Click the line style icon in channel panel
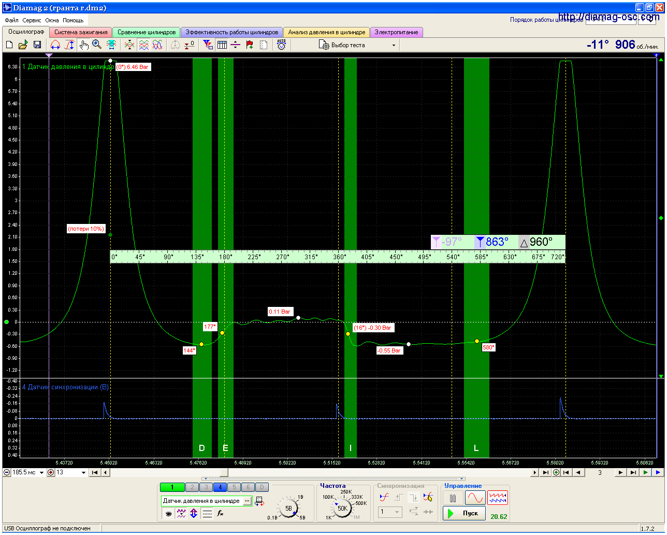The image size is (667, 535). (x=207, y=513)
